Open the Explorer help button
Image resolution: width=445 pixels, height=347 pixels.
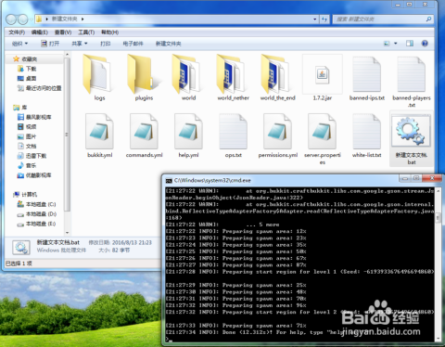(x=425, y=44)
